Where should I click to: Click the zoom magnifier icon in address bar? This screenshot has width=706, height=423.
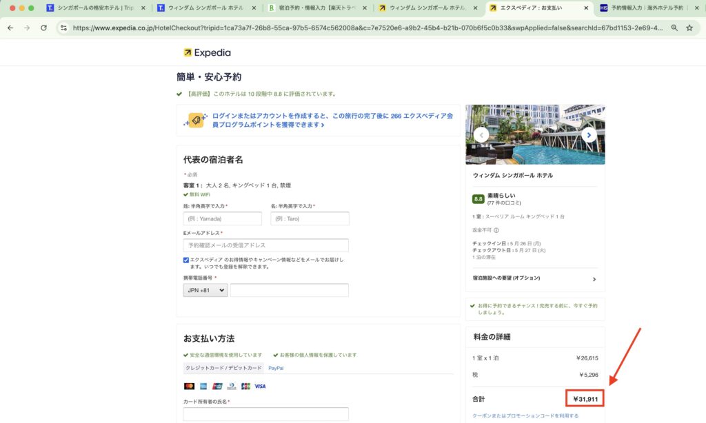coord(674,28)
